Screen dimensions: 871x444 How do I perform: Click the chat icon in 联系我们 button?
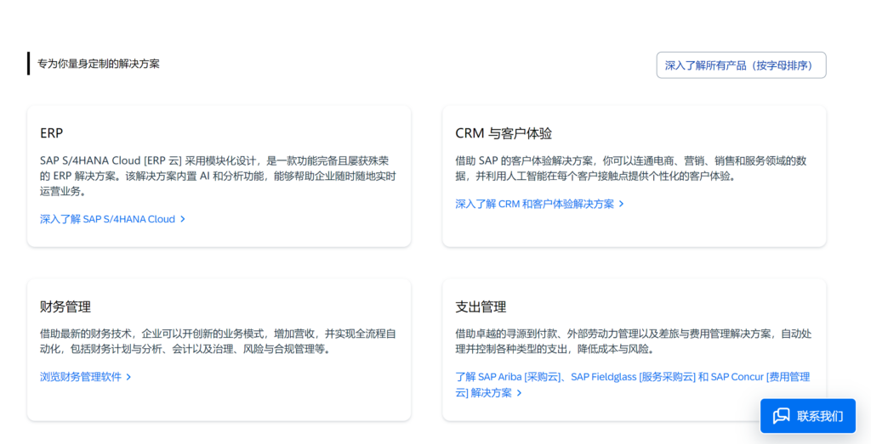coord(781,416)
